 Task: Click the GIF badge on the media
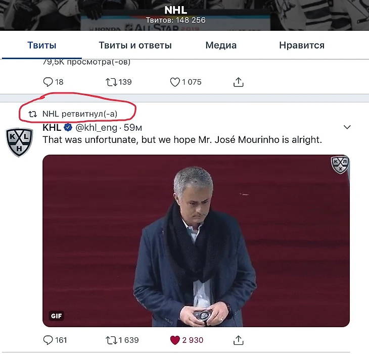pos(57,316)
